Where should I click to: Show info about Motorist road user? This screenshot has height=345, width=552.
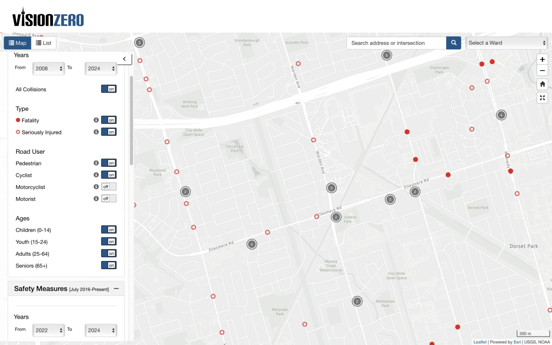click(x=96, y=198)
